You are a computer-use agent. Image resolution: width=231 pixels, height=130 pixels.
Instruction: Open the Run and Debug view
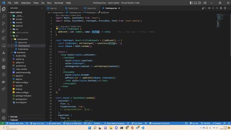[x=4, y=31]
